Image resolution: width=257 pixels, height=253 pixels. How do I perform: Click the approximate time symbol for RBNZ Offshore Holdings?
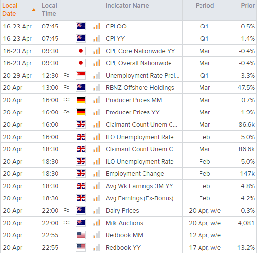click(66, 87)
